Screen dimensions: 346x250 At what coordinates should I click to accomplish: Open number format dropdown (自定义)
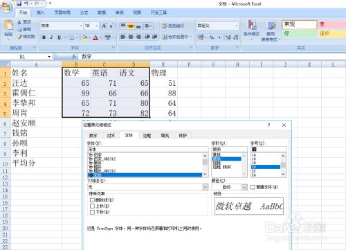click(x=237, y=26)
